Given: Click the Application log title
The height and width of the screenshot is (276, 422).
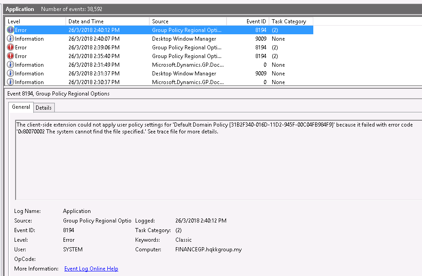Looking at the screenshot, I should [20, 9].
